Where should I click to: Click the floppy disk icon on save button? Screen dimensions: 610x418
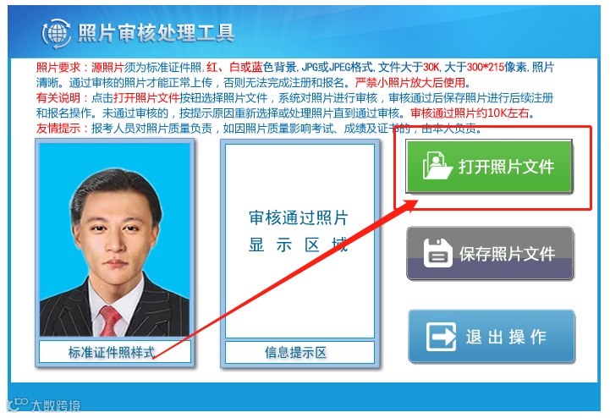437,253
